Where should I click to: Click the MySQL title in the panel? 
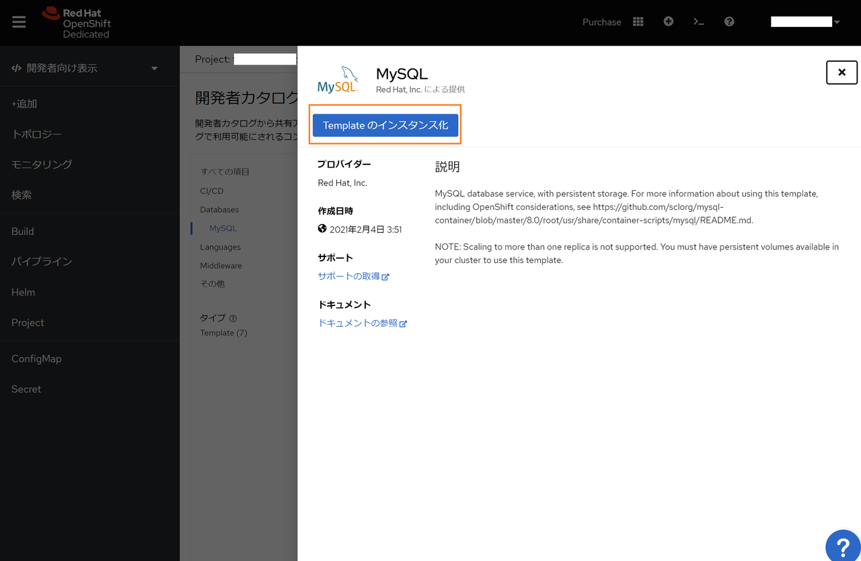(x=402, y=73)
